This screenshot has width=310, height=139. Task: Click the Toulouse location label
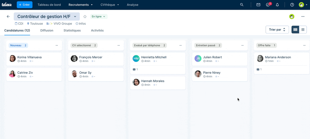(35, 23)
